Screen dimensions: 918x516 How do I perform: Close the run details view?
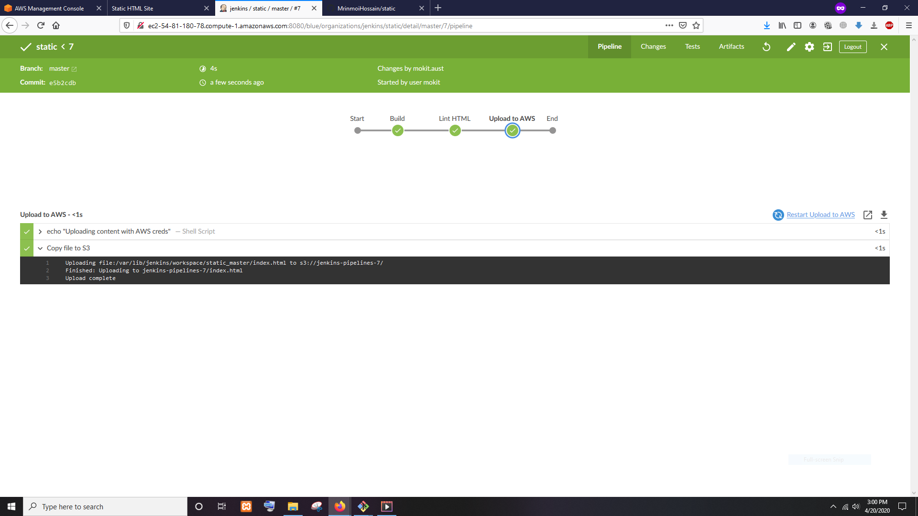tap(884, 47)
